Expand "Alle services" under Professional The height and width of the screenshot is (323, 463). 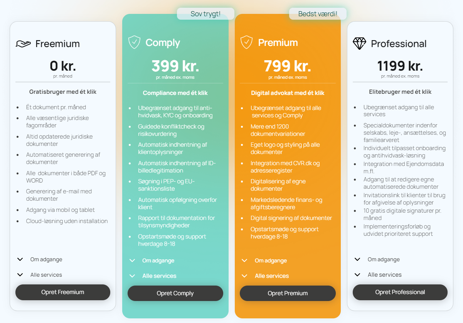coord(384,274)
